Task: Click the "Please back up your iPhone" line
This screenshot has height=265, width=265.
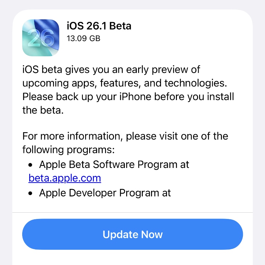Action: tap(128, 97)
